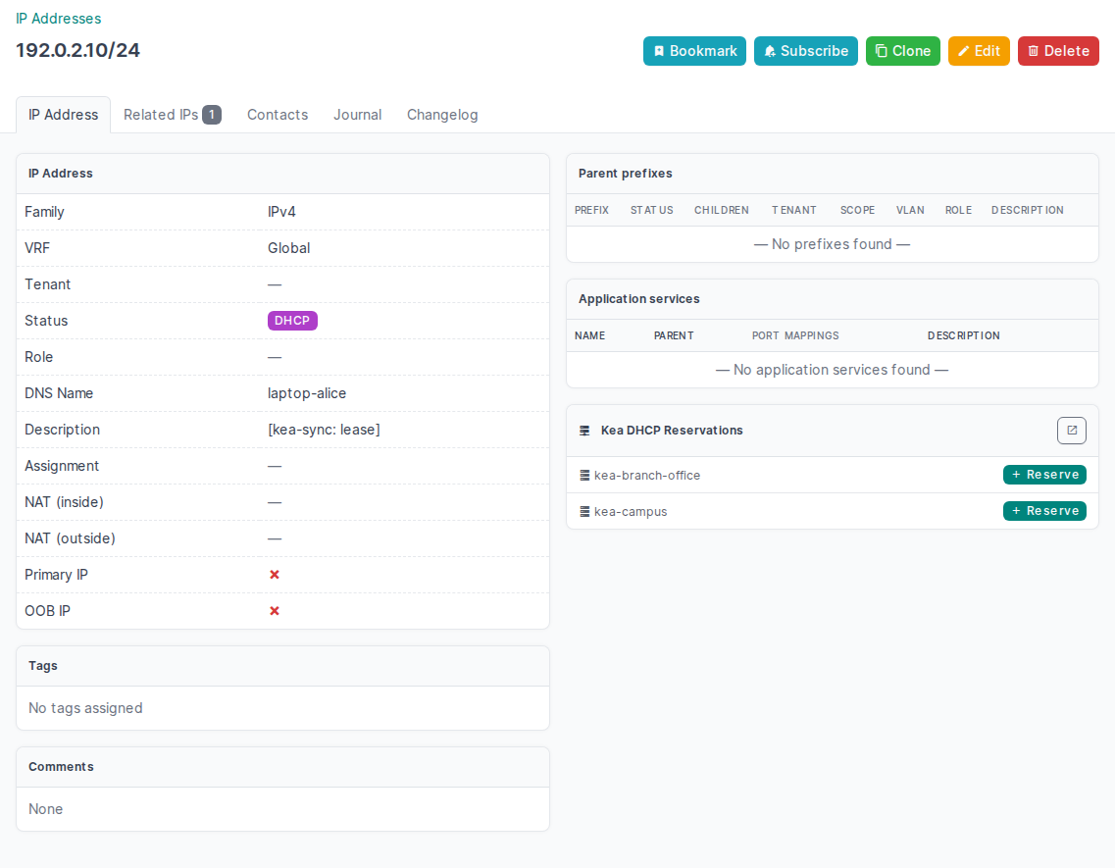Delete this IP address
The image size is (1115, 868).
click(1058, 51)
